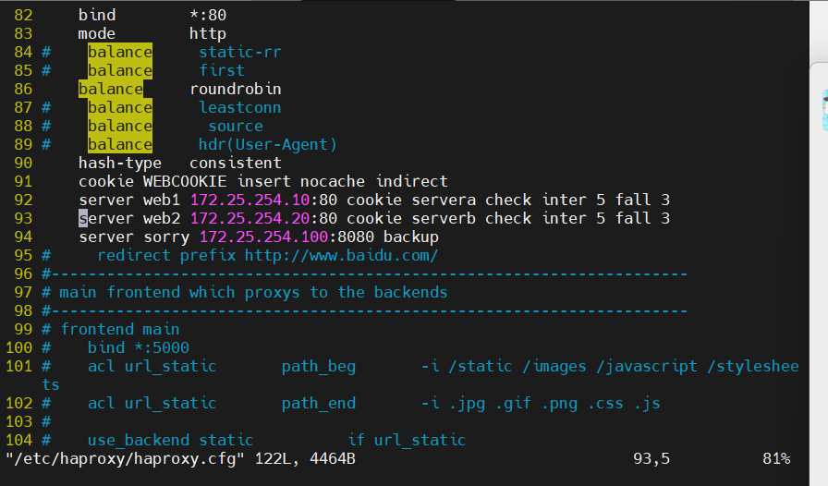Click line number 103
The image size is (828, 486).
[x=19, y=421]
